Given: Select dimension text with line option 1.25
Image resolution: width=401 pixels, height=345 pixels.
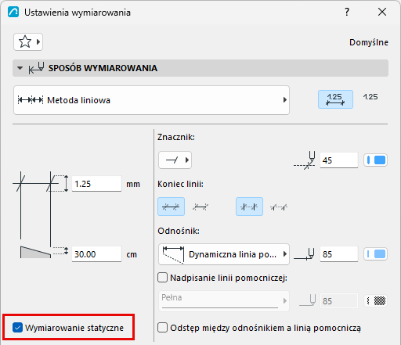Looking at the screenshot, I should pos(335,99).
